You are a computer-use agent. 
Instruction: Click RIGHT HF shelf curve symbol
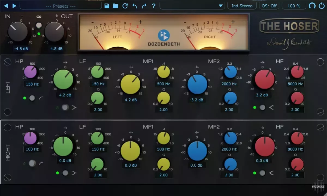point(271,173)
